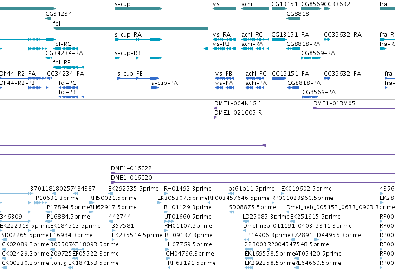Click the DME1-016C22 clone label
Viewport: 395px width, 270px height.
pos(131,168)
